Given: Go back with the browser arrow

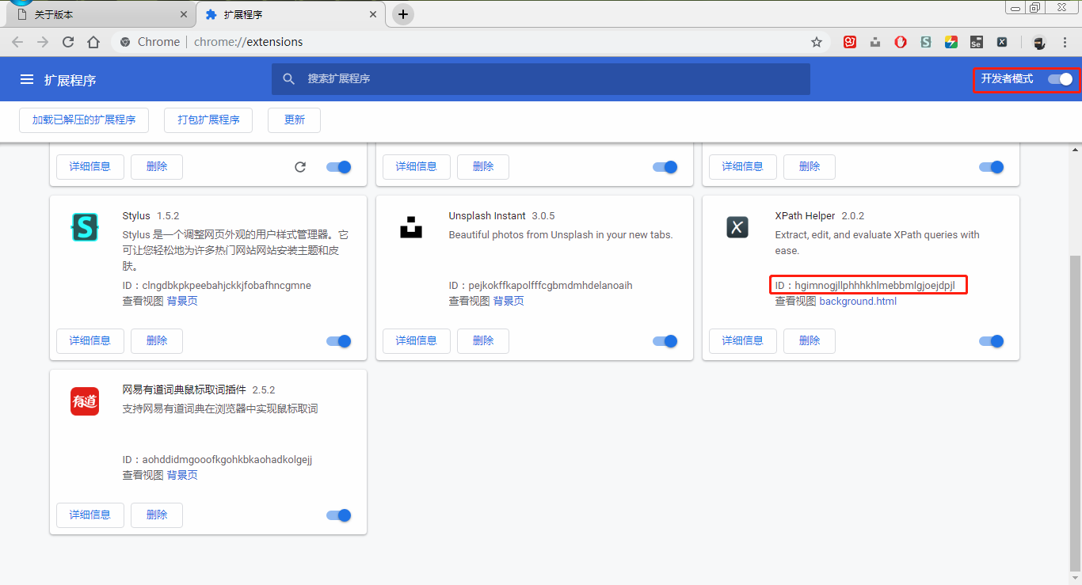Looking at the screenshot, I should [x=17, y=42].
